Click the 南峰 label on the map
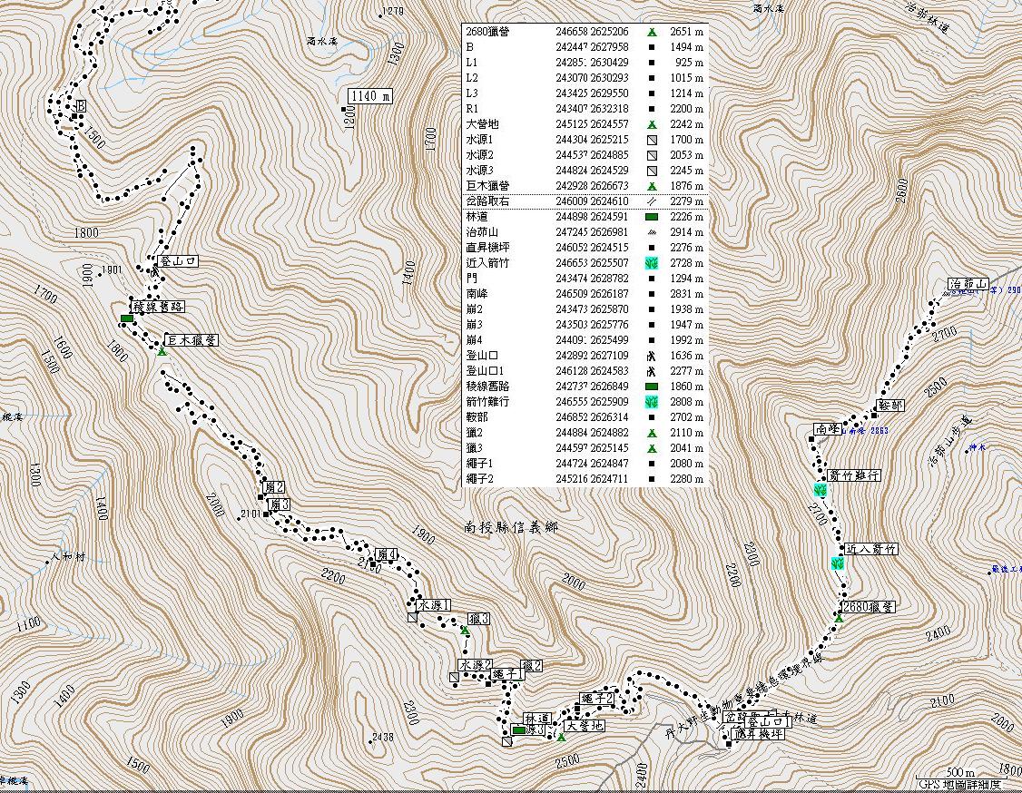Image resolution: width=1022 pixels, height=793 pixels. click(x=828, y=429)
